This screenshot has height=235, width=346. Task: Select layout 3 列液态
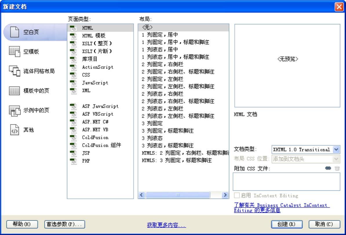[184, 138]
